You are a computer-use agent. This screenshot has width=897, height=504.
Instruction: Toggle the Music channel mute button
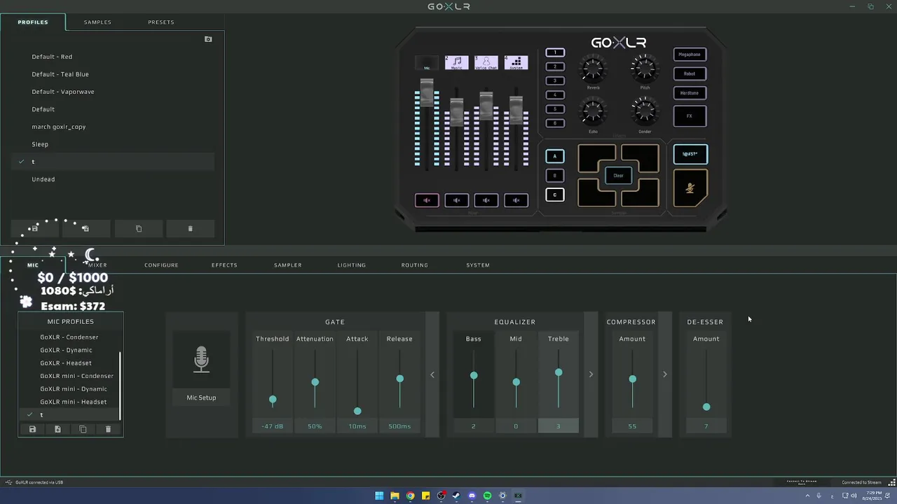[456, 201]
